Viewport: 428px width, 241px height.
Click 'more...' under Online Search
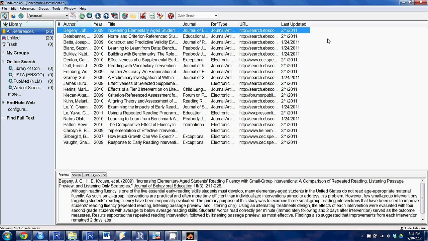click(x=14, y=94)
